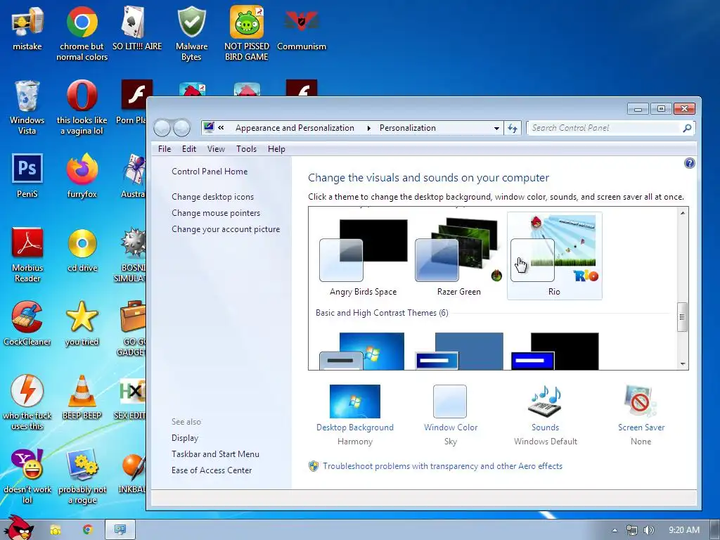Launch the BEEP BEEP VLC cone icon
The height and width of the screenshot is (540, 720).
click(82, 397)
